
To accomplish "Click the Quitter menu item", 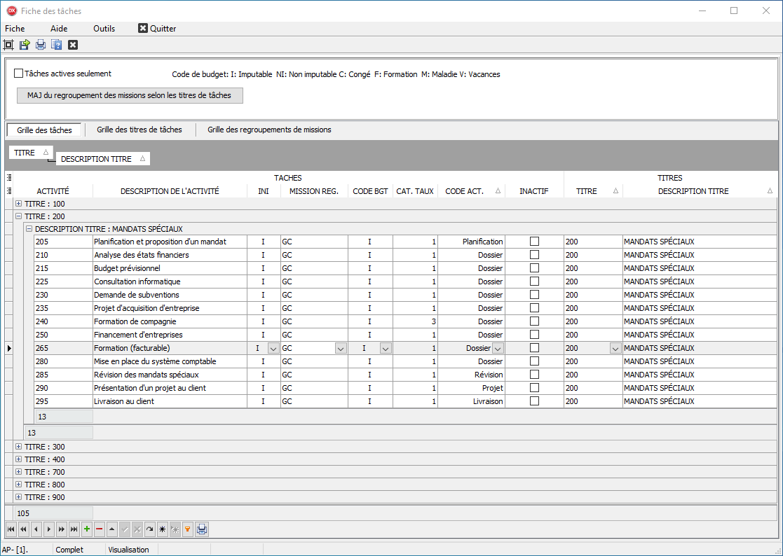I will (x=157, y=29).
